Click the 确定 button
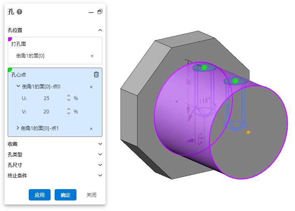This screenshot has width=295, height=211. 66,195
